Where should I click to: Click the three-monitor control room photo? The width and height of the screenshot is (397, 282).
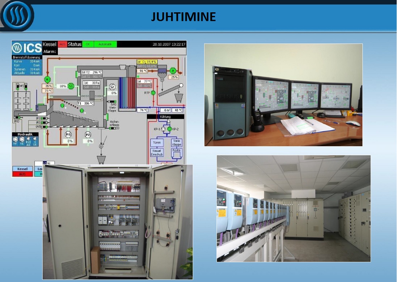(283, 95)
